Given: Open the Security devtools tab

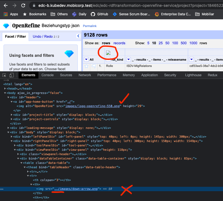Looking at the screenshot, I should pos(170,75).
